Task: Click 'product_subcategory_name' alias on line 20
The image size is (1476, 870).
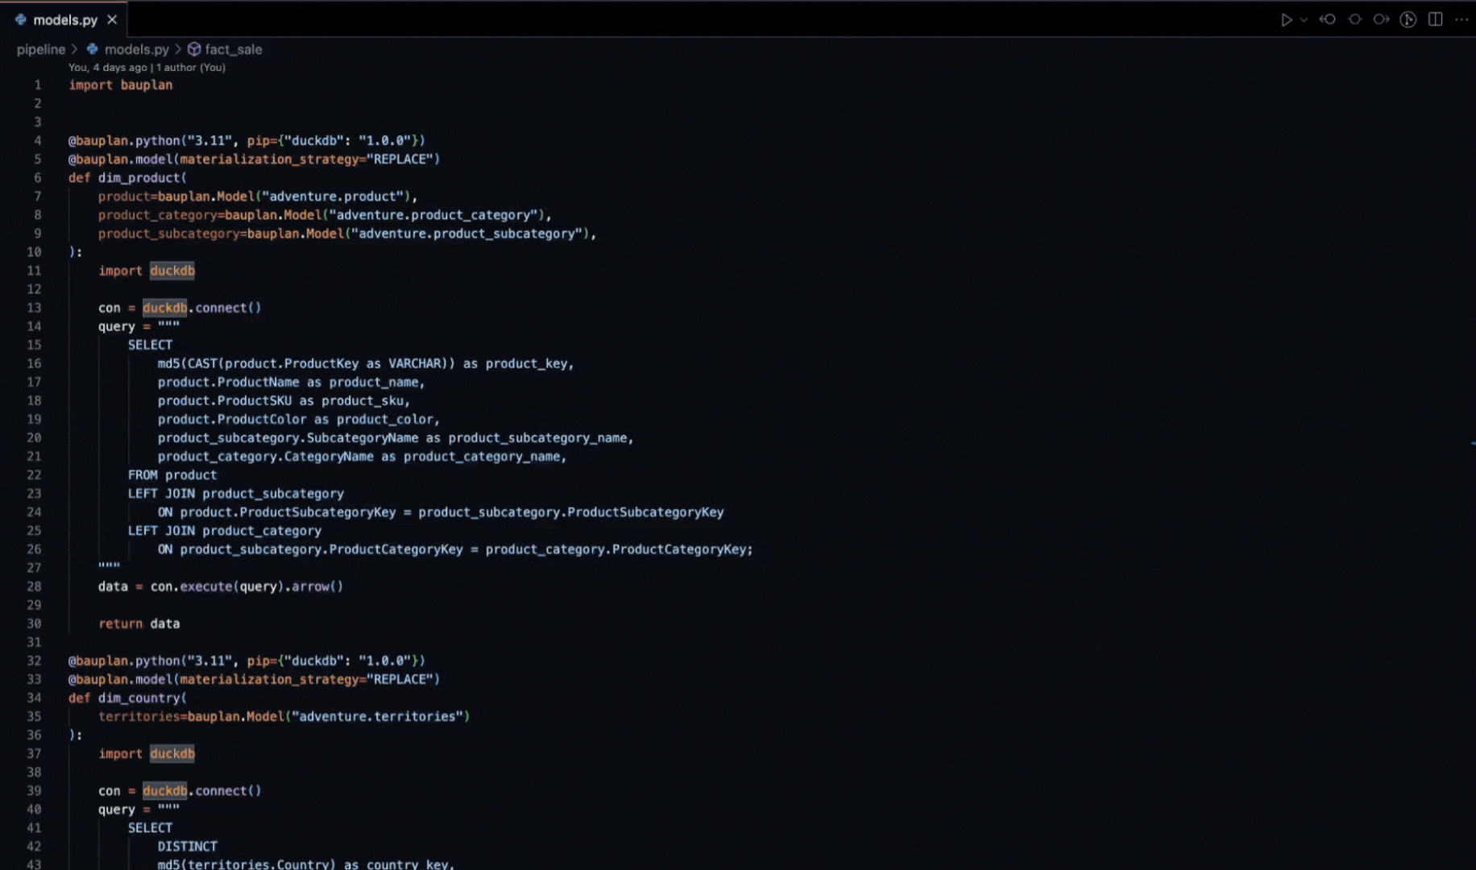Action: (x=537, y=438)
